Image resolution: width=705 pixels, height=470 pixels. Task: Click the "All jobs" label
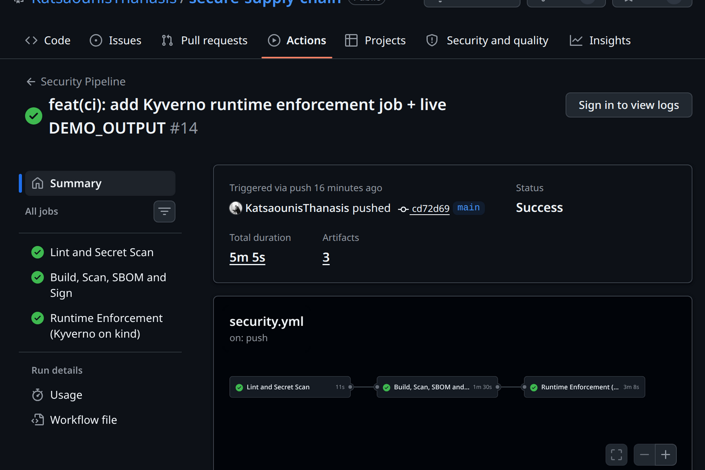(41, 211)
